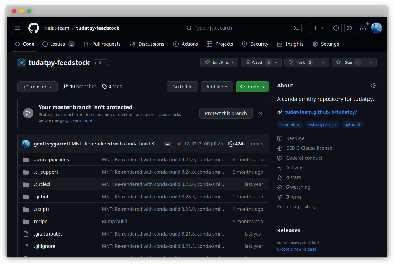Open the Readme link in About
Viewport: 394px width, 264px height.
click(x=291, y=138)
